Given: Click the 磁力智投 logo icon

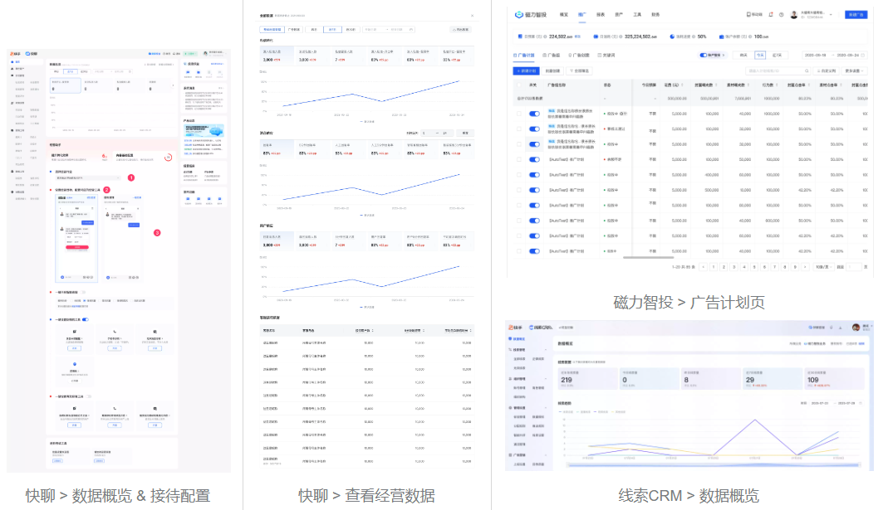Looking at the screenshot, I should 518,15.
